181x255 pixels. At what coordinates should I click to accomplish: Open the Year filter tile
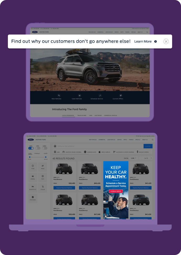(x=33, y=167)
